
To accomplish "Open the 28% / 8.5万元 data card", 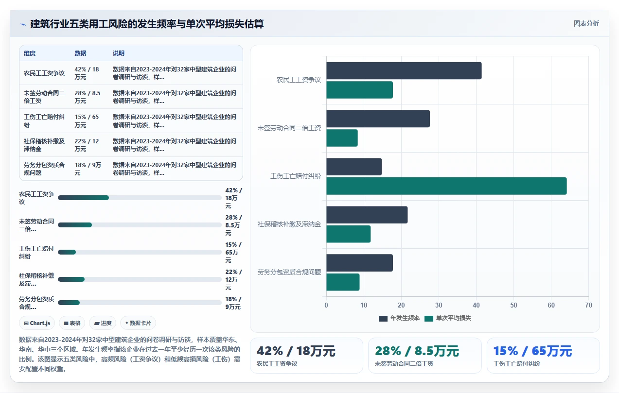I will pyautogui.click(x=425, y=356).
